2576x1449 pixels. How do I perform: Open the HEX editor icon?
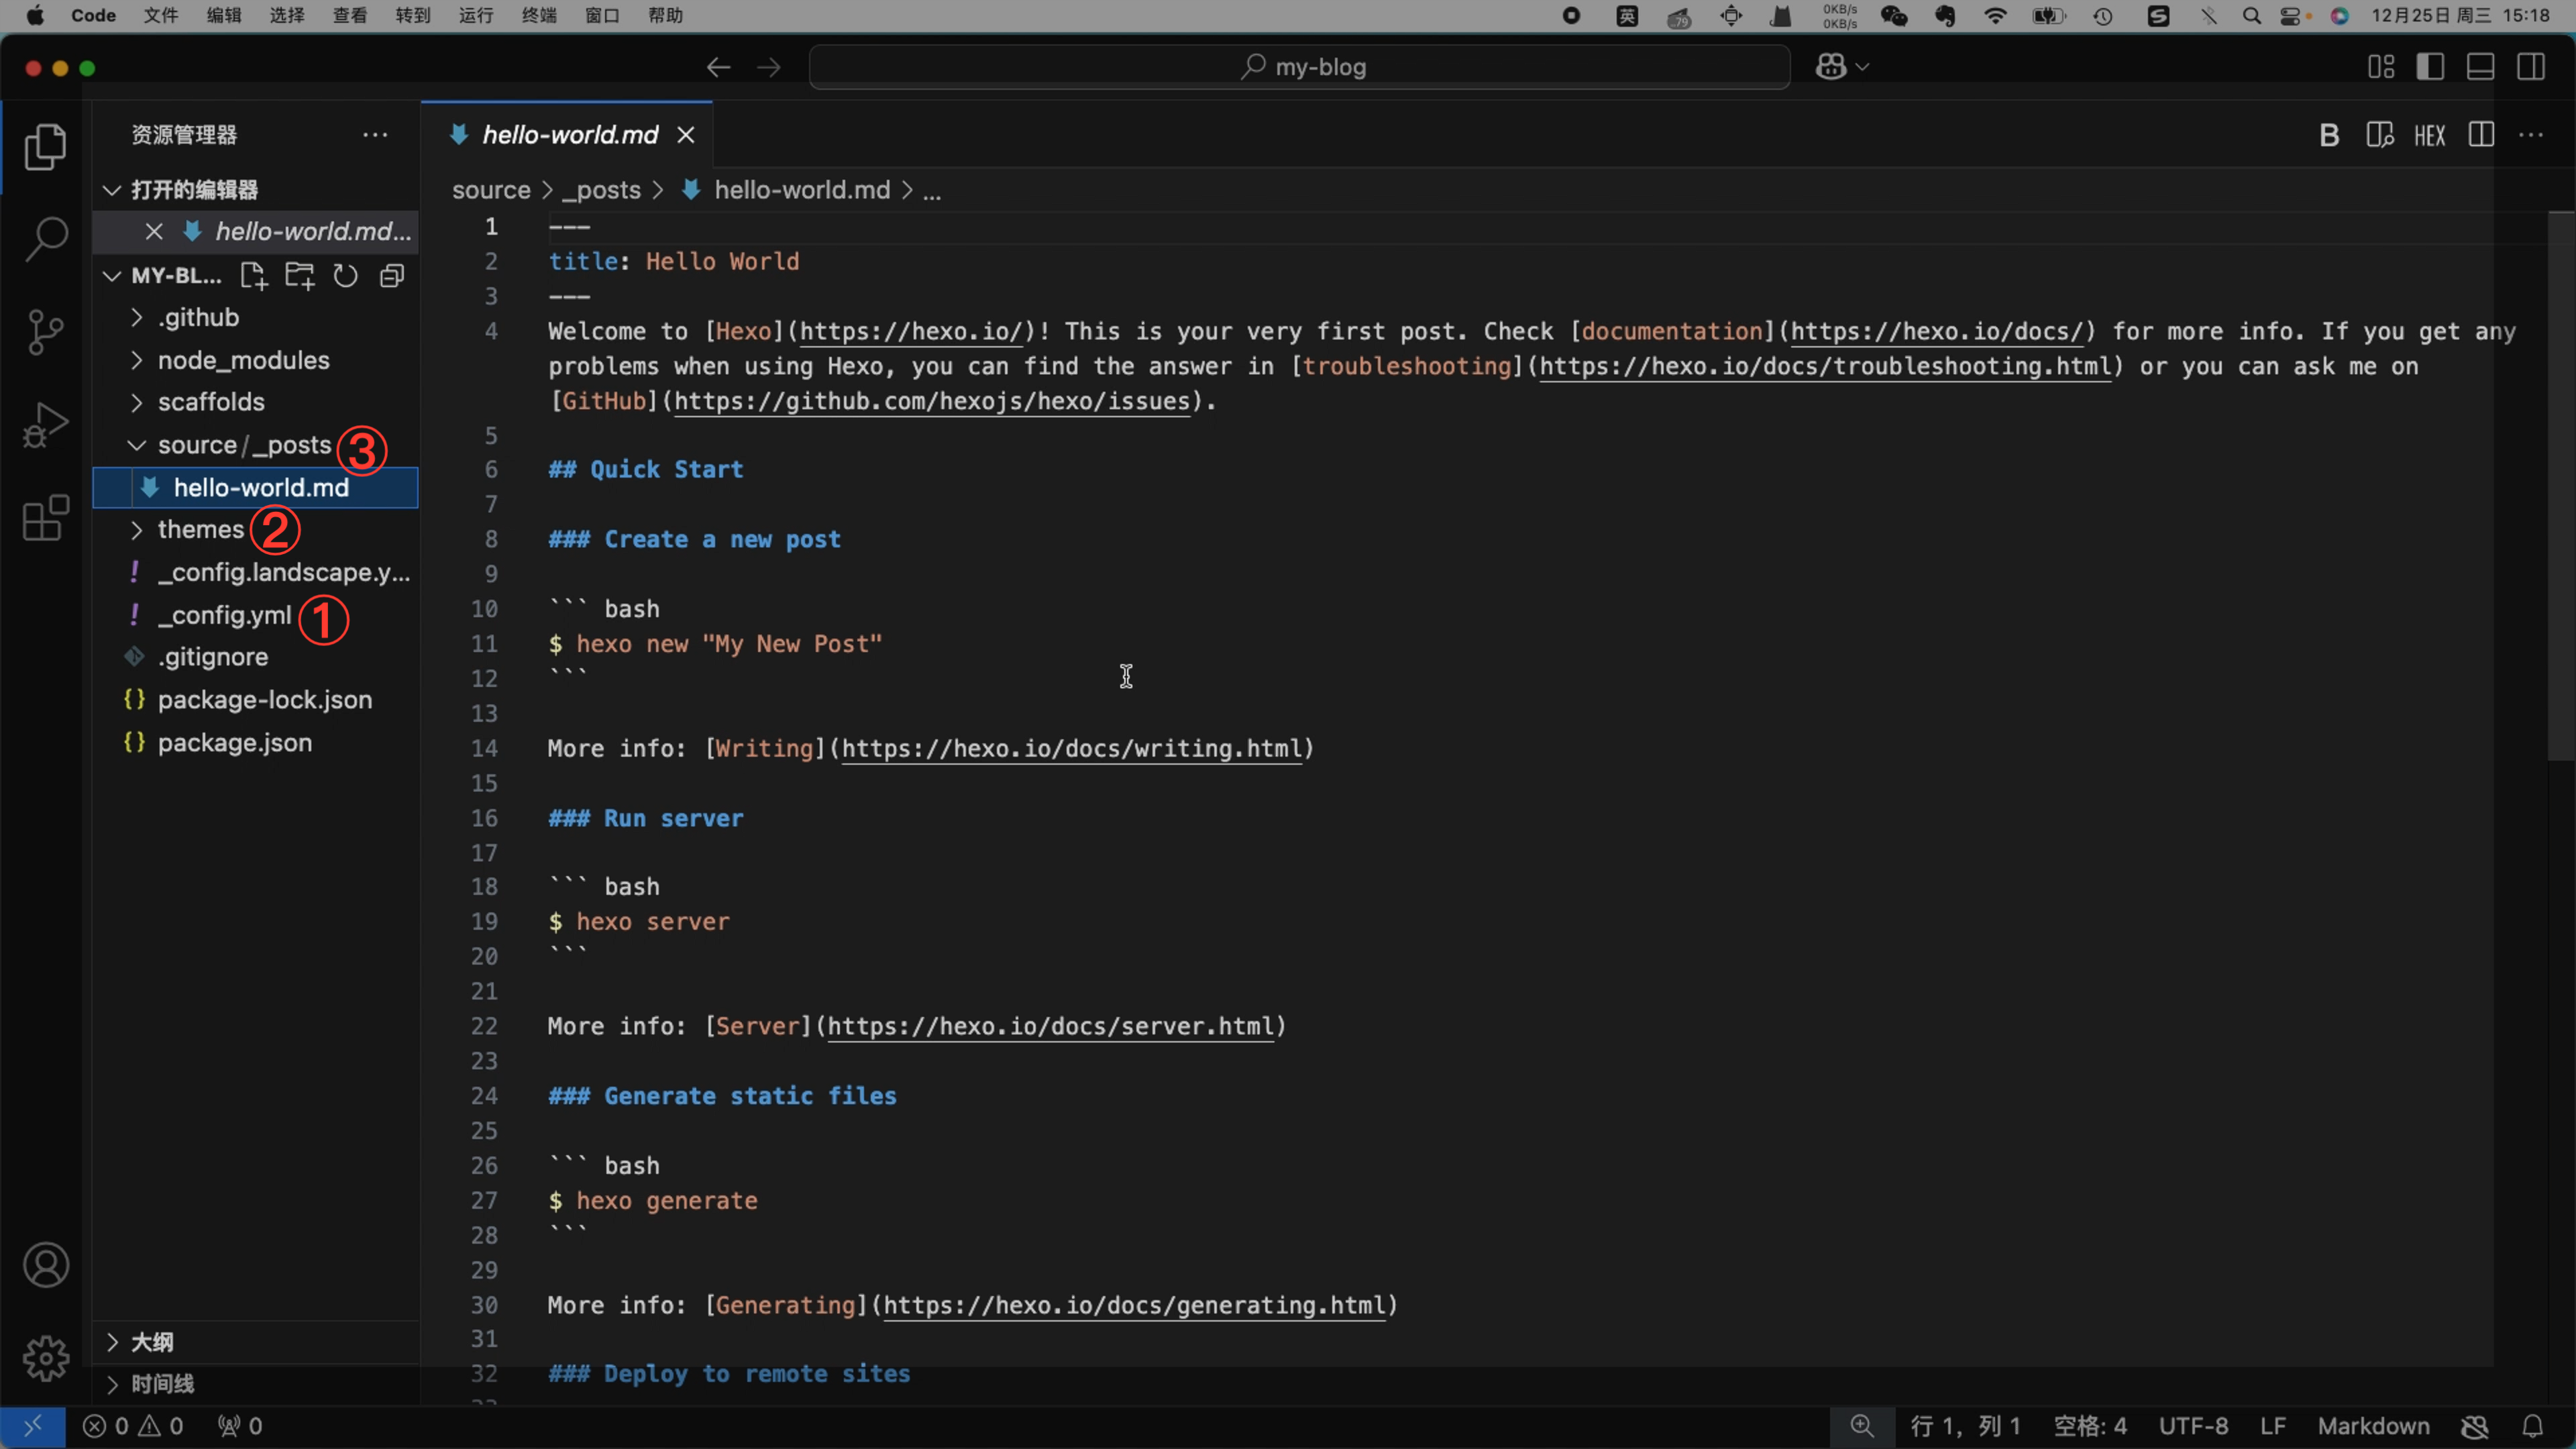click(x=2430, y=135)
